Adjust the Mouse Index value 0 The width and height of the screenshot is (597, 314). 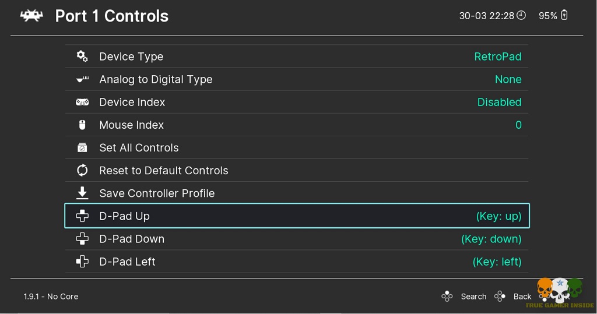518,125
